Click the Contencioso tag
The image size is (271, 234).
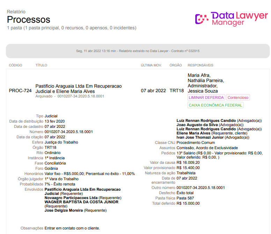click(x=238, y=97)
